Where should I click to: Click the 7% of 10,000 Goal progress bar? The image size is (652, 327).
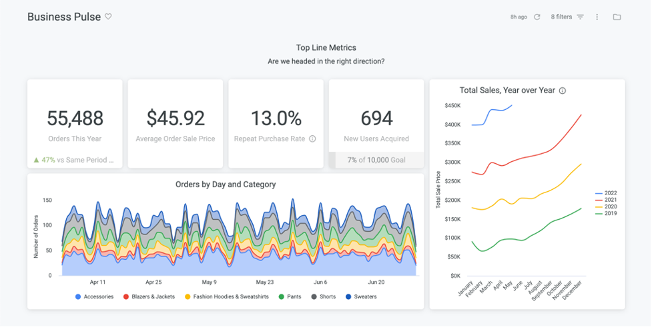pos(376,160)
